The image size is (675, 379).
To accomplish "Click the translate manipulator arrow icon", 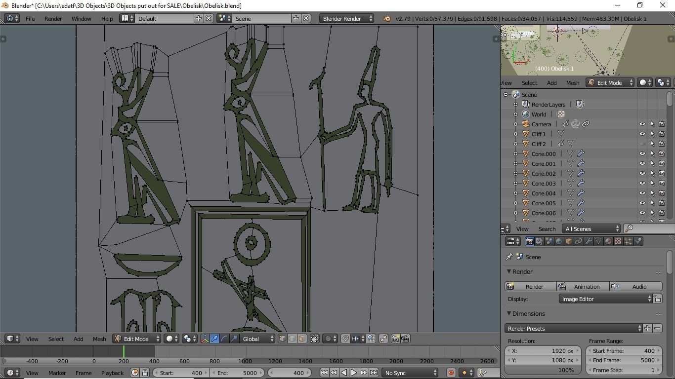I will click(x=215, y=339).
